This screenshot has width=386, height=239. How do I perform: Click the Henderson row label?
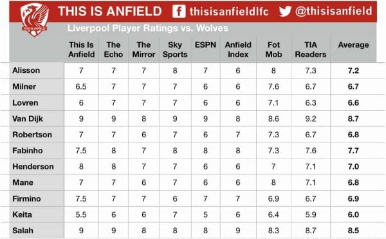[x=33, y=167]
